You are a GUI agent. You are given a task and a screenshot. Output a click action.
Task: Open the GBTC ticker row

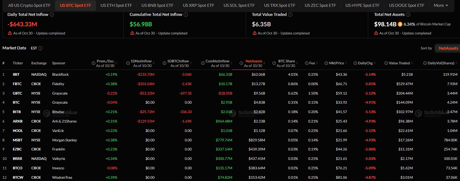(x=230, y=93)
